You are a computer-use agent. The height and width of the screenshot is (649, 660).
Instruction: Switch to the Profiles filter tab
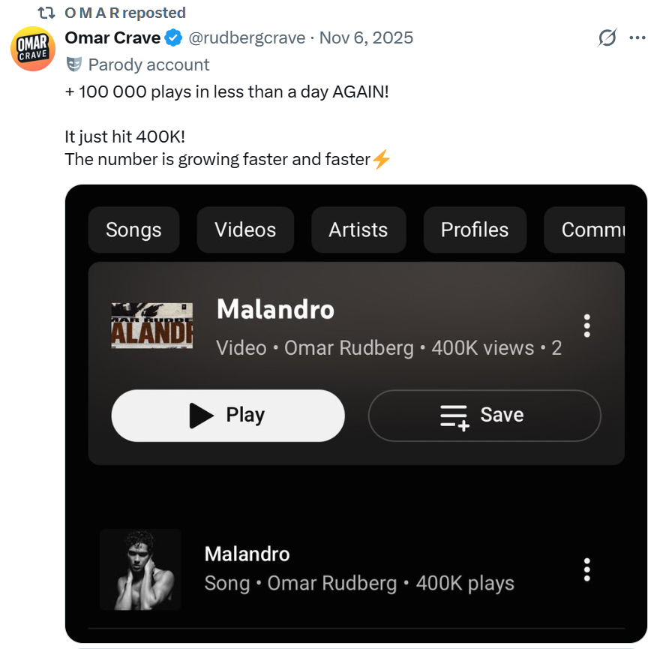tap(475, 230)
